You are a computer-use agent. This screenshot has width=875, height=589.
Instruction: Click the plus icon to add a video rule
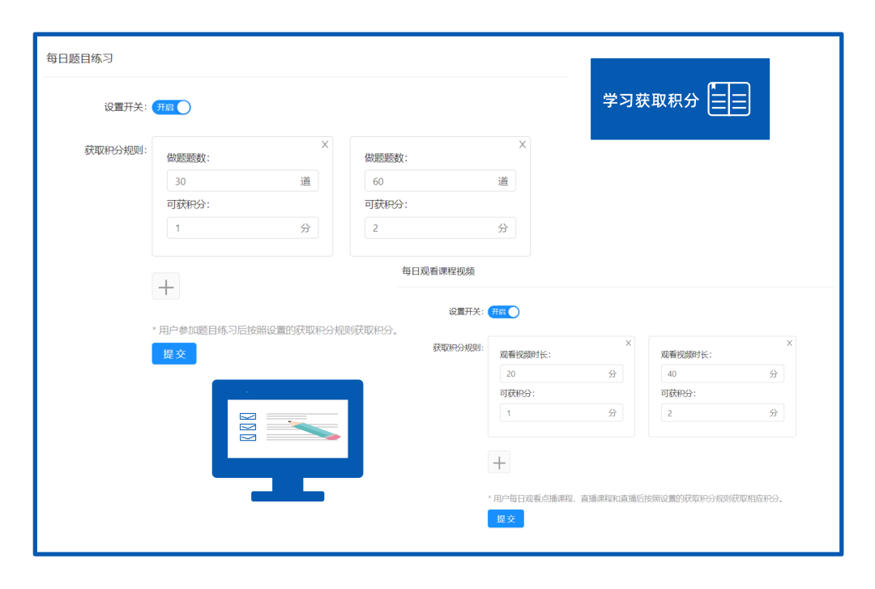[499, 462]
